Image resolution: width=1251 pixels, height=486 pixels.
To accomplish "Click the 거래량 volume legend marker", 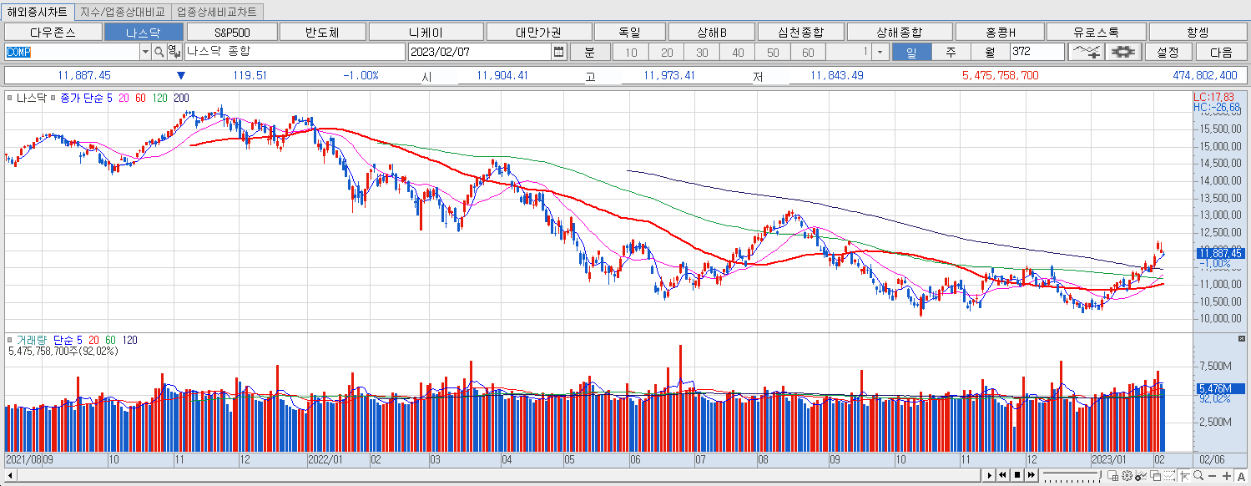I will [x=9, y=340].
